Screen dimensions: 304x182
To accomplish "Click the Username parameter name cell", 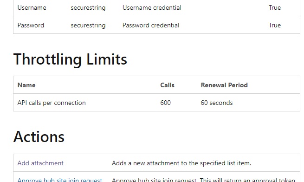I will 32,7.
